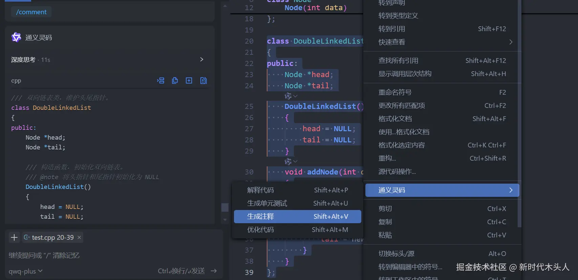This screenshot has width=578, height=280.
Task: Choose 重命名符号 menu entry
Action: click(442, 92)
